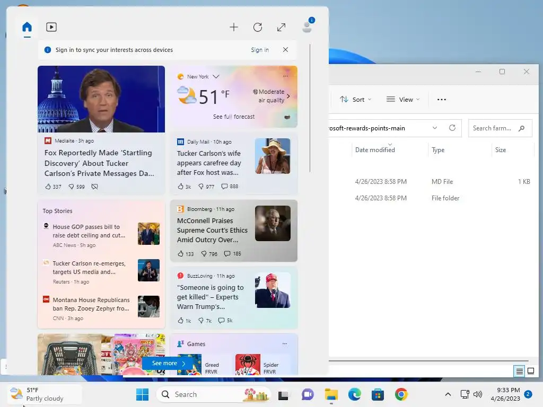Show hidden system tray icons
The width and height of the screenshot is (543, 407).
pyautogui.click(x=448, y=394)
